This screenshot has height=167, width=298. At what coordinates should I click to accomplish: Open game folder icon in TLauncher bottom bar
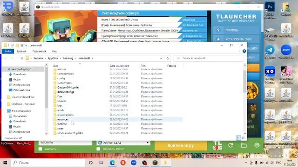[244, 145]
